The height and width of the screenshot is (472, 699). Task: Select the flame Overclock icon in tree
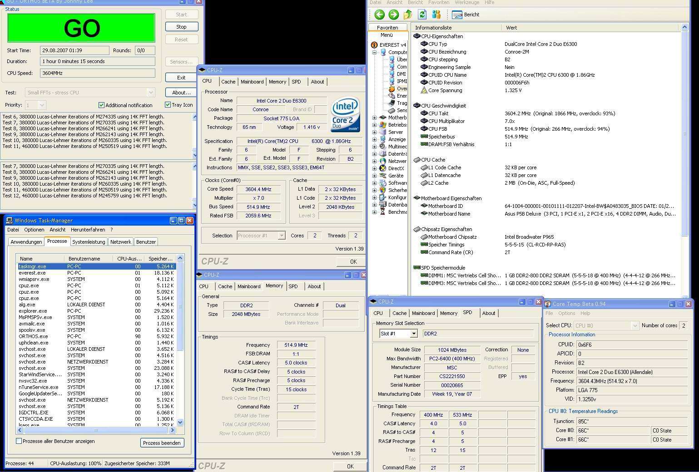(392, 88)
